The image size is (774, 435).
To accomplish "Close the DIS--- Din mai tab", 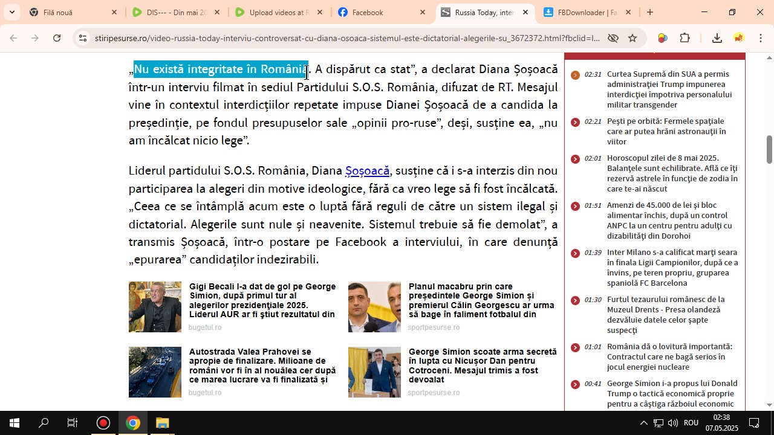I will (217, 12).
